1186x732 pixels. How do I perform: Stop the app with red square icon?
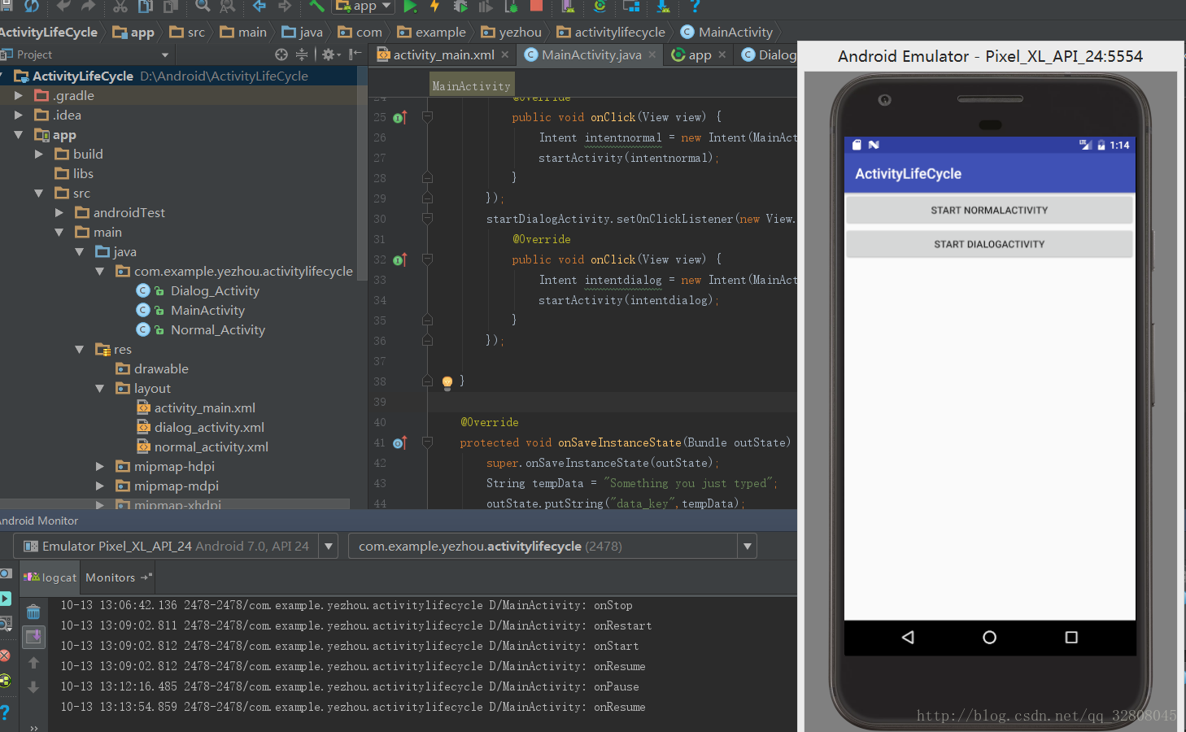pos(536,6)
